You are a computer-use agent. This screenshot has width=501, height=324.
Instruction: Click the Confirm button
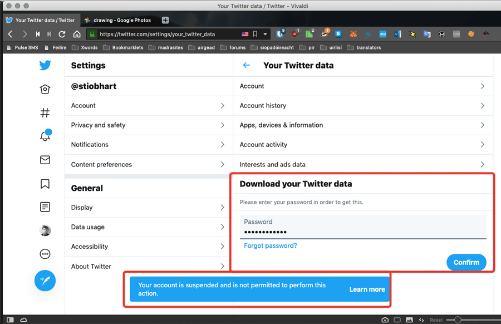(x=466, y=262)
